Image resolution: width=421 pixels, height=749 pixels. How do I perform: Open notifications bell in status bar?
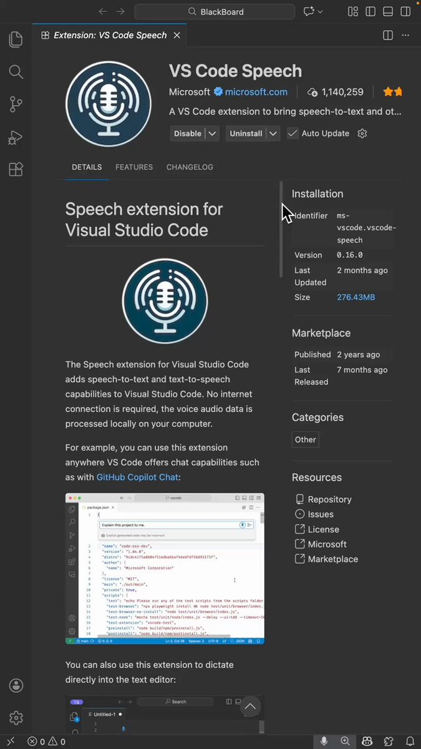(x=409, y=742)
